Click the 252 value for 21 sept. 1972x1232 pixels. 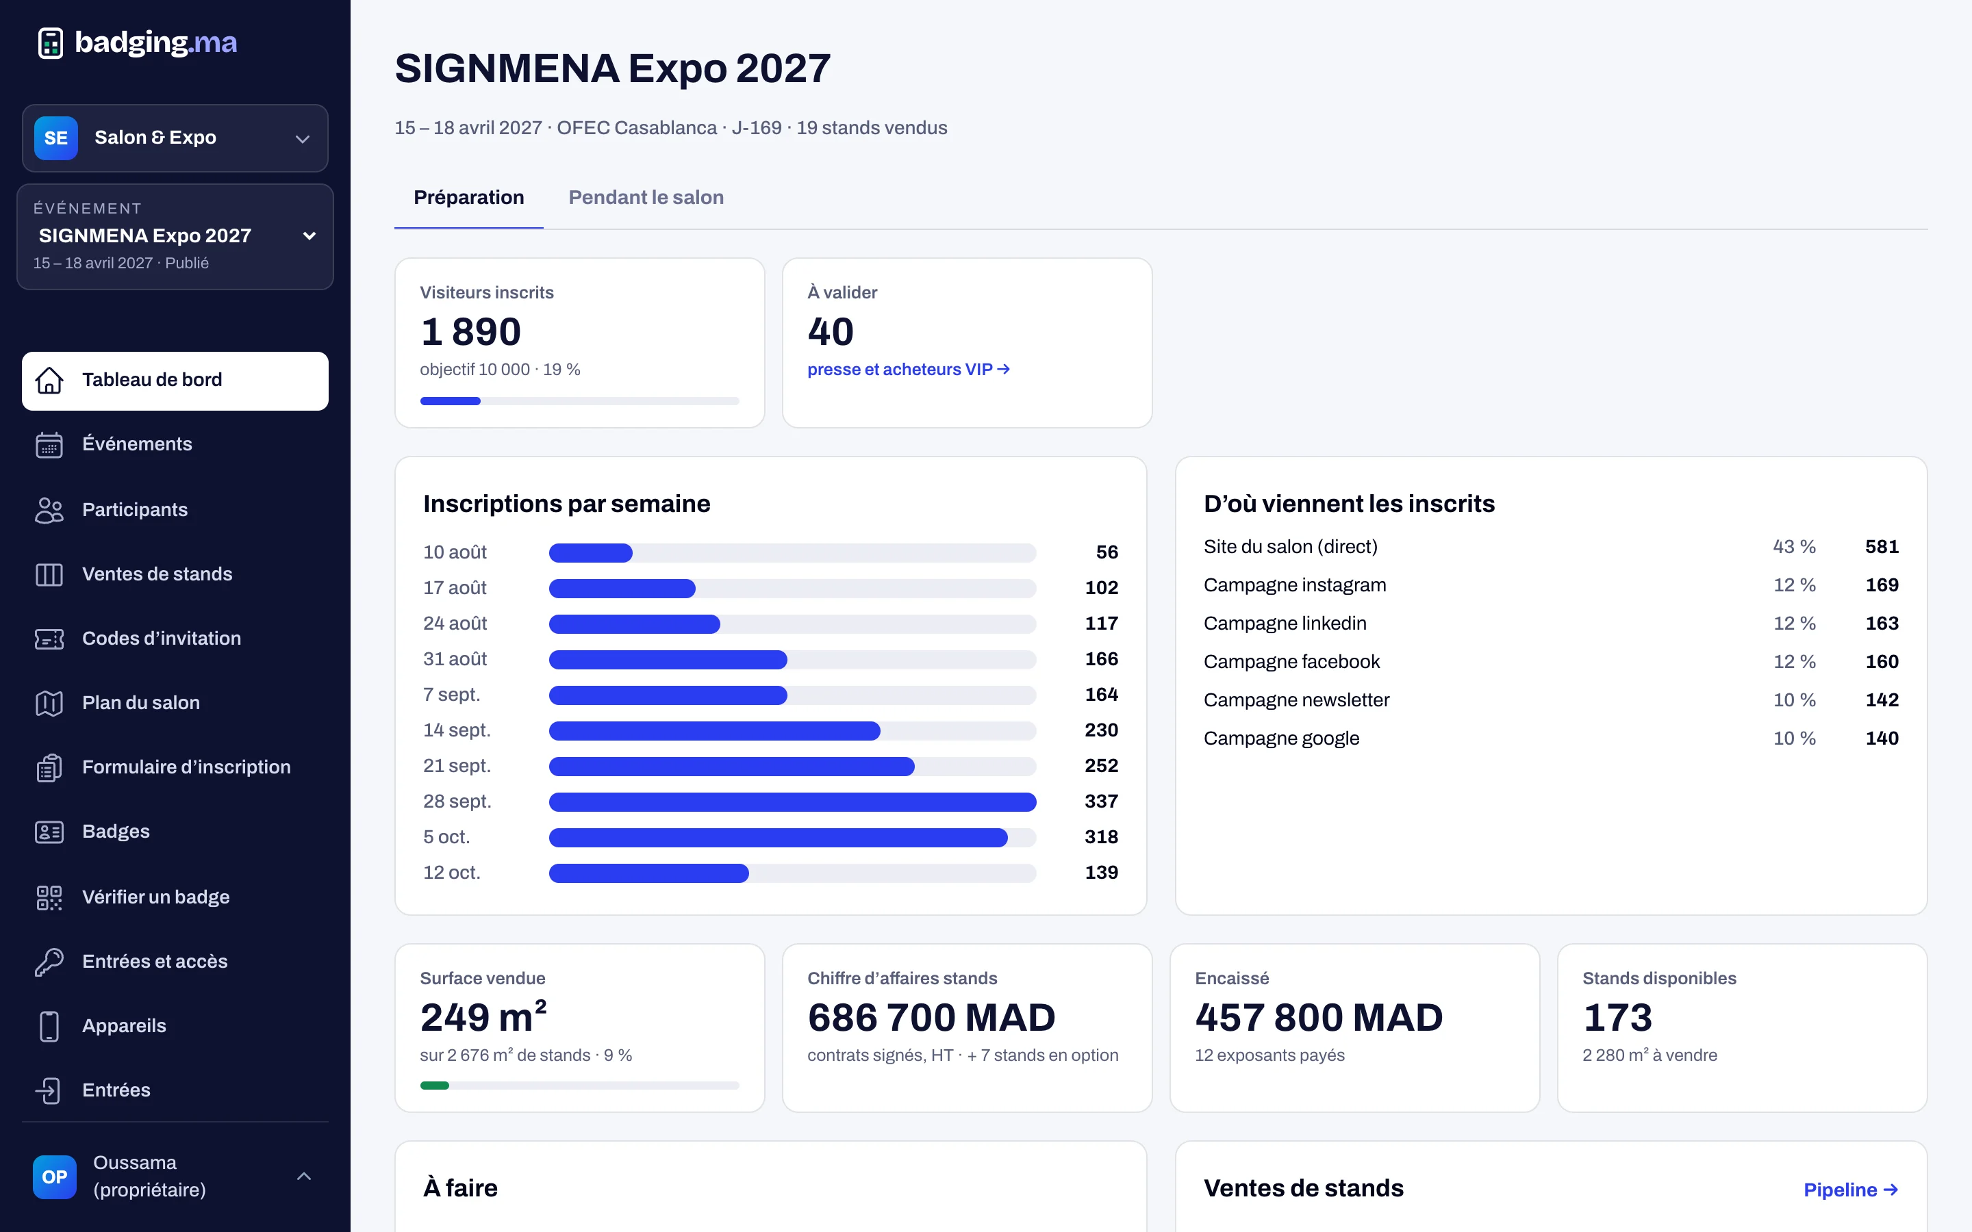point(1101,766)
